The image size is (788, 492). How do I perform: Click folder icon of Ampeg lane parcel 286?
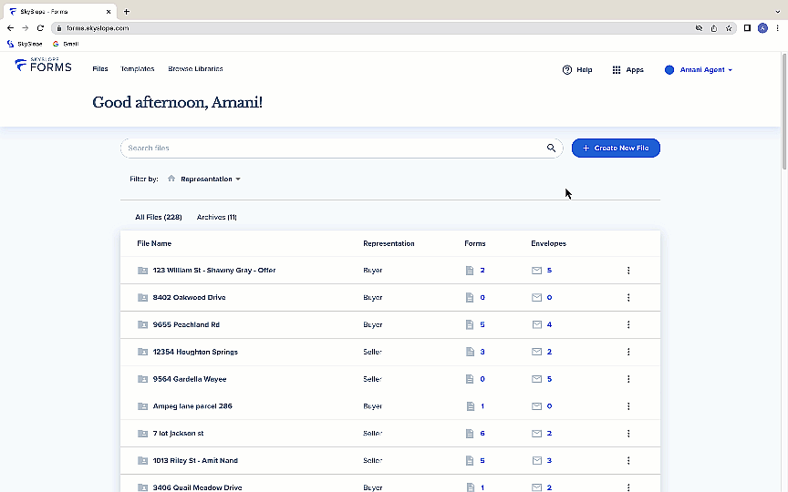[142, 406]
